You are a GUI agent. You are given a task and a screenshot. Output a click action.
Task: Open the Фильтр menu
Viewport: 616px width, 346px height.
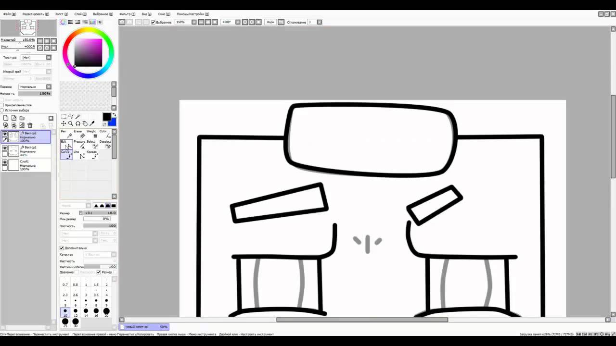pyautogui.click(x=127, y=14)
